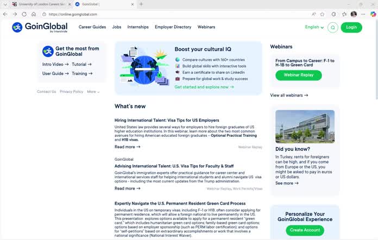378x240 pixels.
Task: Go back with the browser back arrow
Action: (x=5, y=14)
